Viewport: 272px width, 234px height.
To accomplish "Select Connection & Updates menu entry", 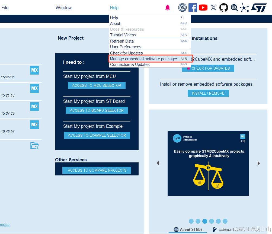I will [x=150, y=65].
